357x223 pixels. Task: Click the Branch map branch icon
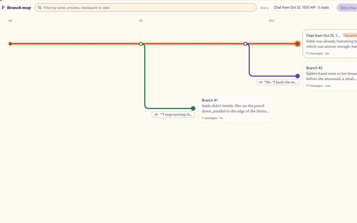3,7
